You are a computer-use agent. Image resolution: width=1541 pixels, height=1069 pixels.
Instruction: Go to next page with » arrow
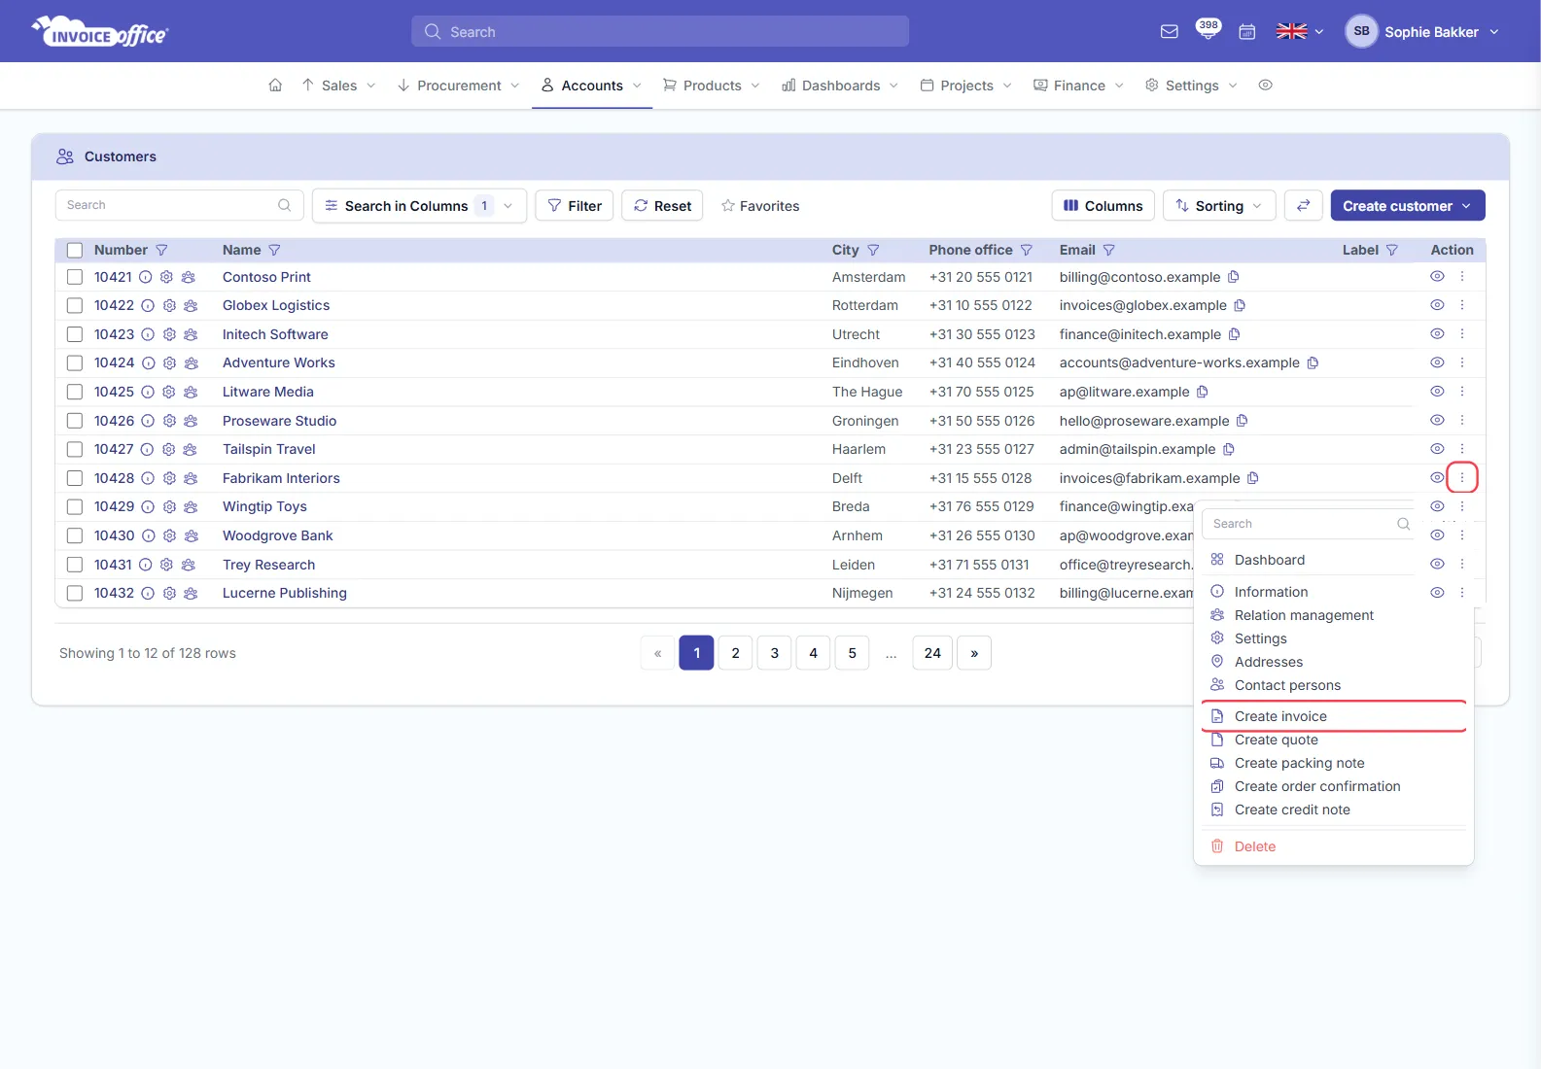(974, 653)
